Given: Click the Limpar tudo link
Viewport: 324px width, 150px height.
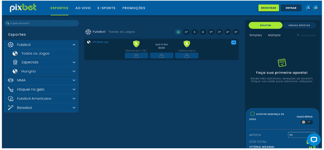Looking at the screenshot, I should pos(309,35).
